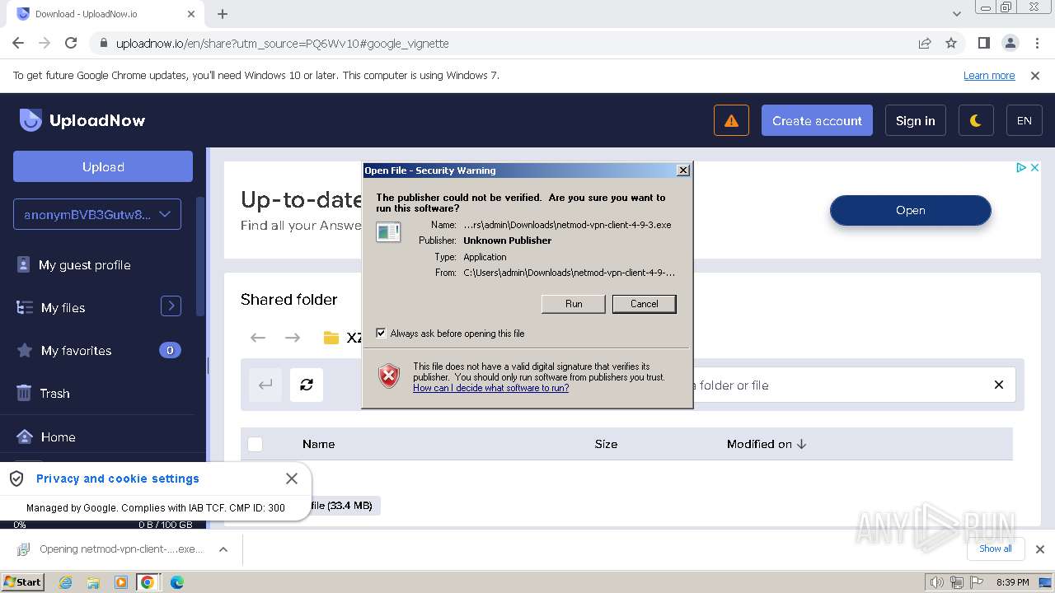Image resolution: width=1055 pixels, height=593 pixels.
Task: Click the application file icon in dialog
Action: click(x=388, y=232)
